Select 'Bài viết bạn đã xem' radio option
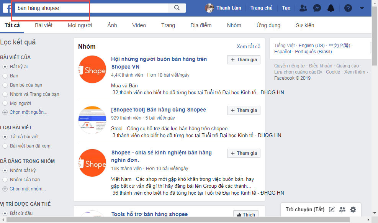The width and height of the screenshot is (378, 223). click(x=5, y=146)
